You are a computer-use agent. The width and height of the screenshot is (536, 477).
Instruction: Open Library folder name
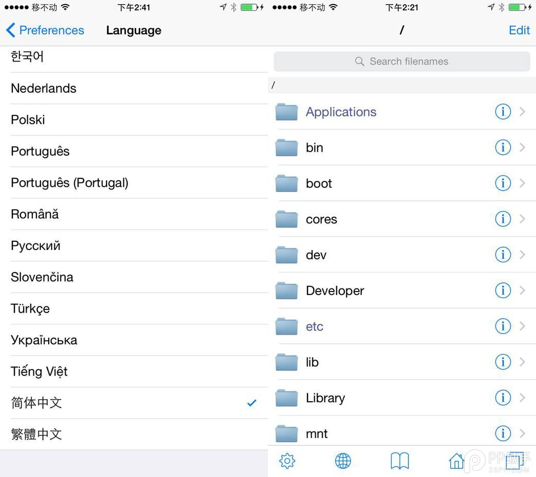click(x=325, y=398)
